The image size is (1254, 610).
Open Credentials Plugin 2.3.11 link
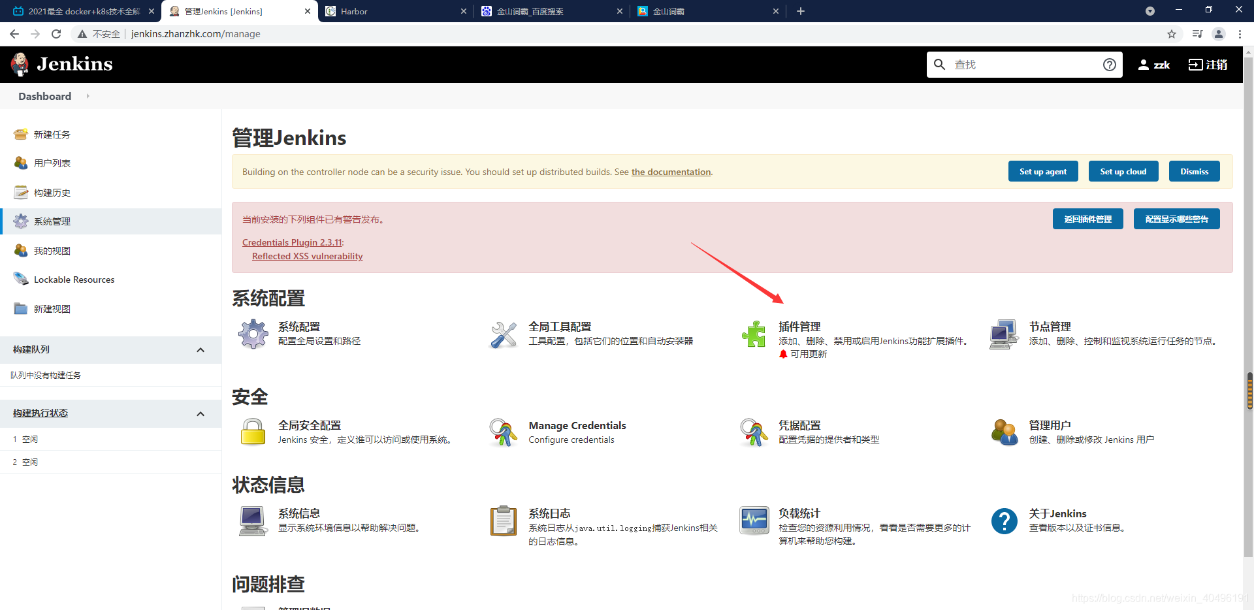[292, 242]
